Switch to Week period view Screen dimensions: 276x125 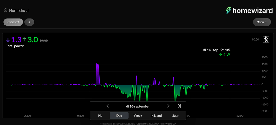click(138, 116)
